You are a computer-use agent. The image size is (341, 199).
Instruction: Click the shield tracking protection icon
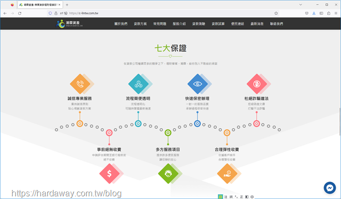tap(50, 13)
